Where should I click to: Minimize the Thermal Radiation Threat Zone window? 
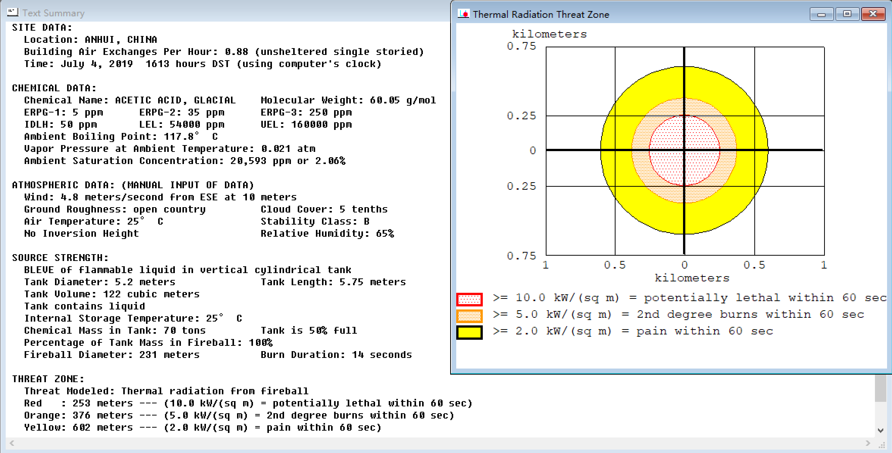tap(821, 14)
